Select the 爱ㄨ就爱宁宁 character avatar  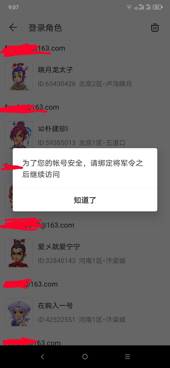coord(19,253)
